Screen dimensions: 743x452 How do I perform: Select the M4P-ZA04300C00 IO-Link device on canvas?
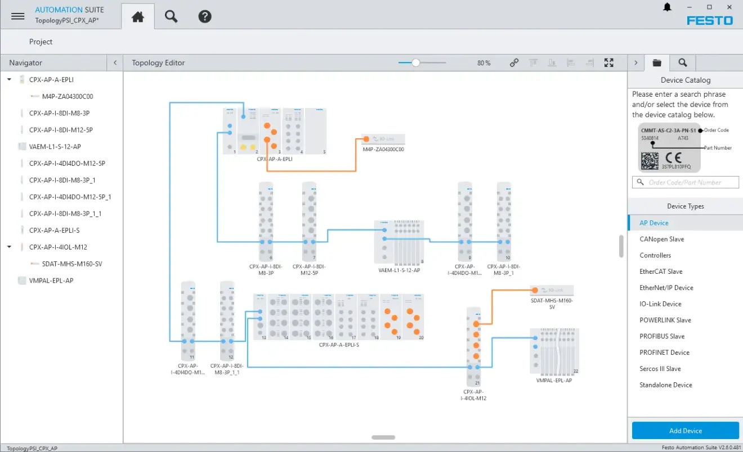[383, 139]
